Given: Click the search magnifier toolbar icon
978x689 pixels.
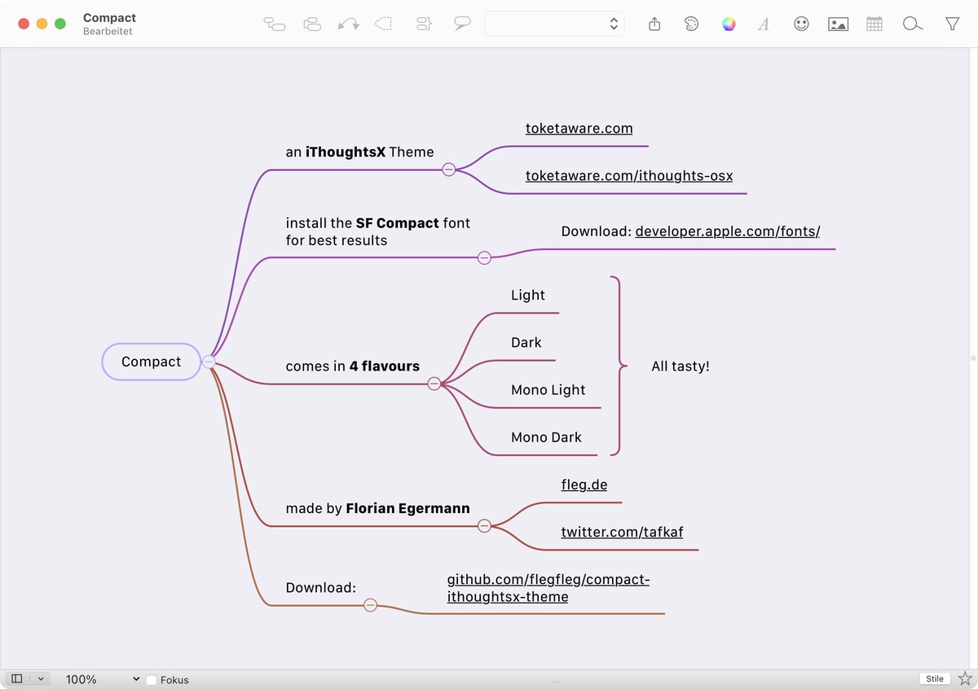Looking at the screenshot, I should pos(912,24).
